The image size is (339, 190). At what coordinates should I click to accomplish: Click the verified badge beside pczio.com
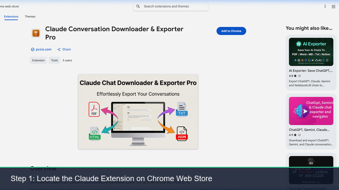coord(33,49)
